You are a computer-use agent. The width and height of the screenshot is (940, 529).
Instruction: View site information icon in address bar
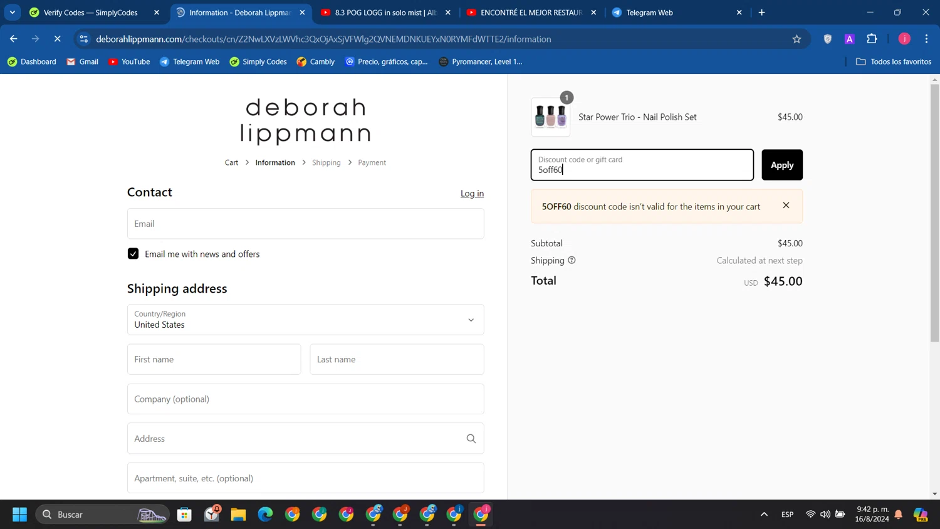[x=84, y=39]
